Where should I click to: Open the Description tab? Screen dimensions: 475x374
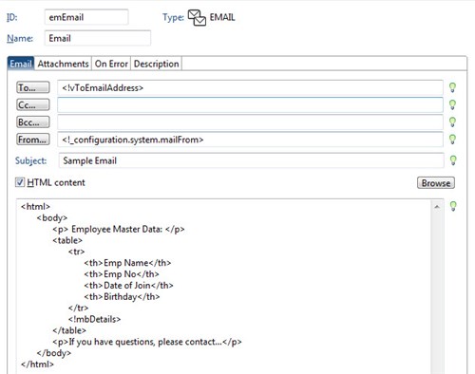point(156,64)
